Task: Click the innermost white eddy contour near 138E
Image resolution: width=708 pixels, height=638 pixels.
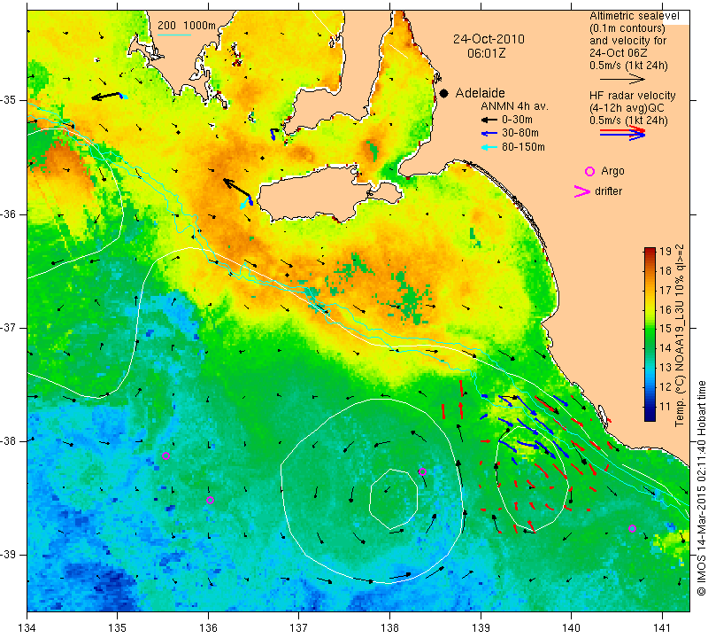Action: (x=393, y=499)
